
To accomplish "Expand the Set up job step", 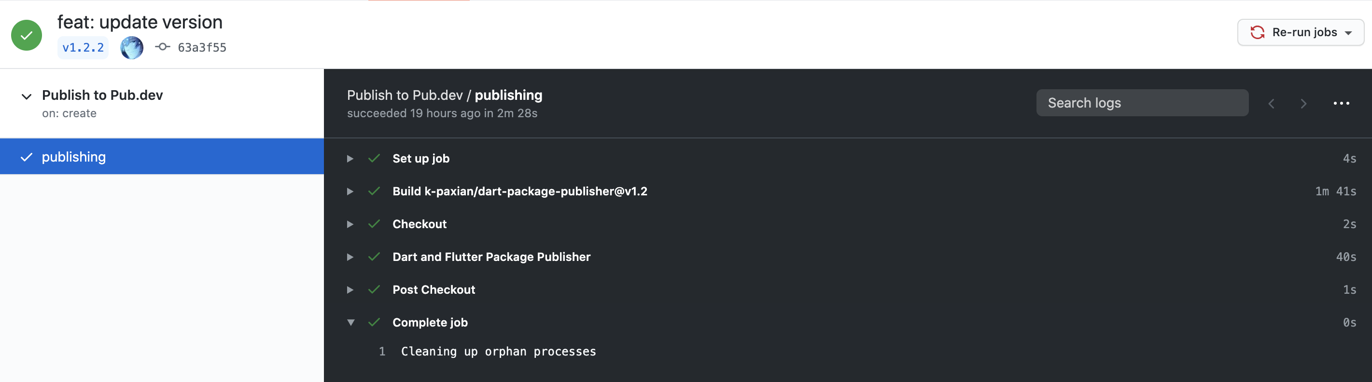I will coord(350,159).
